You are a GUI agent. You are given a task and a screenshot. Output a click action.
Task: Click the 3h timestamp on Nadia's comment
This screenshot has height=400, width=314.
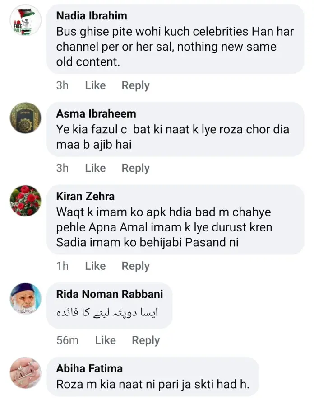point(62,85)
